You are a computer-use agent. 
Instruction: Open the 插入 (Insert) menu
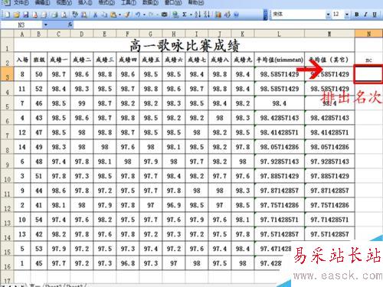(x=85, y=2)
